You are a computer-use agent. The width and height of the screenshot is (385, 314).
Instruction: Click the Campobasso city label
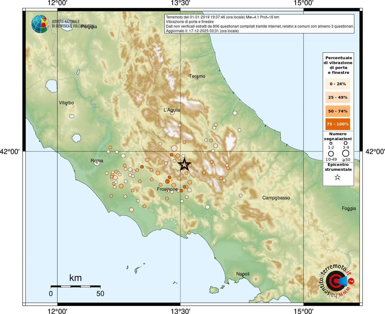click(x=276, y=198)
